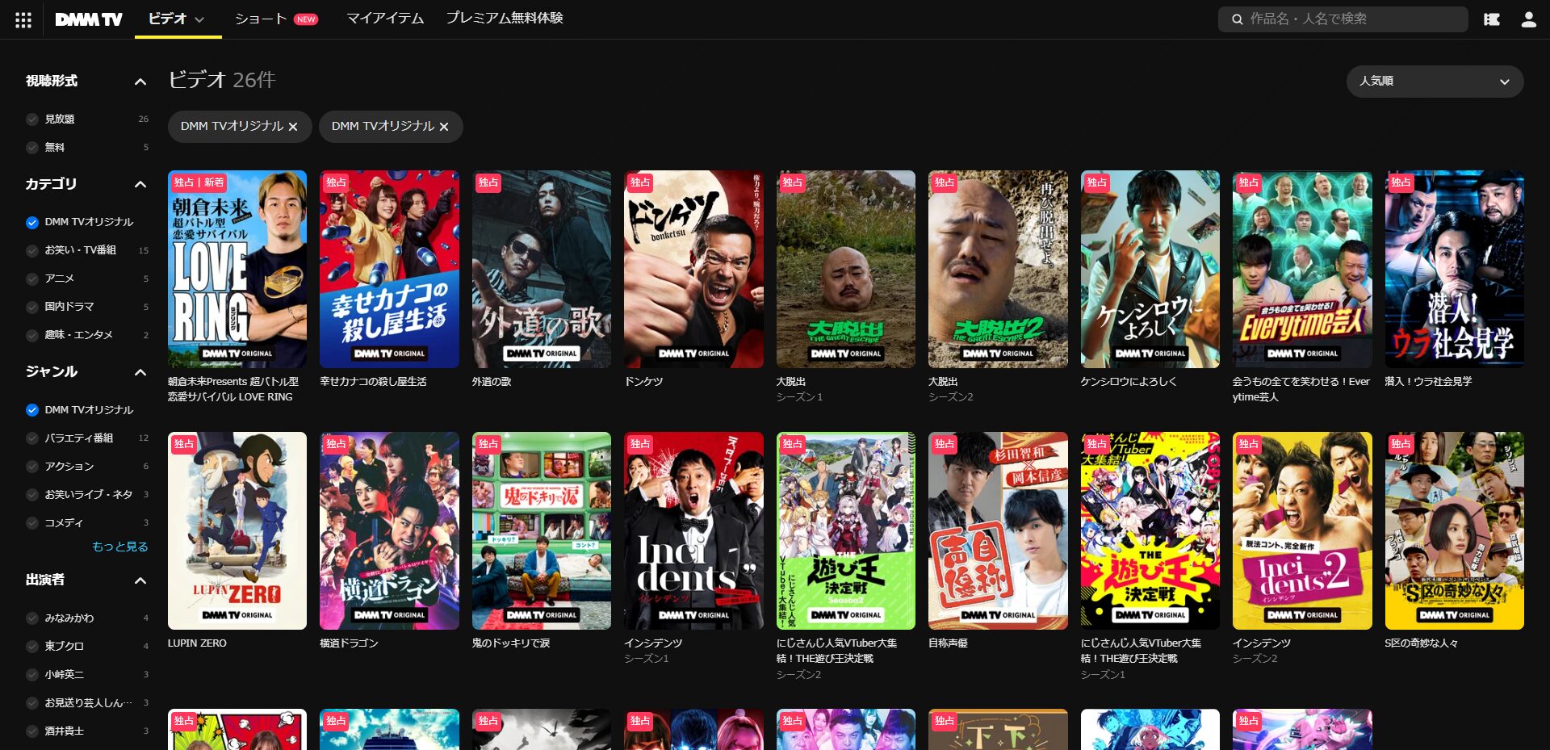Open the ドンケツ poster

693,270
